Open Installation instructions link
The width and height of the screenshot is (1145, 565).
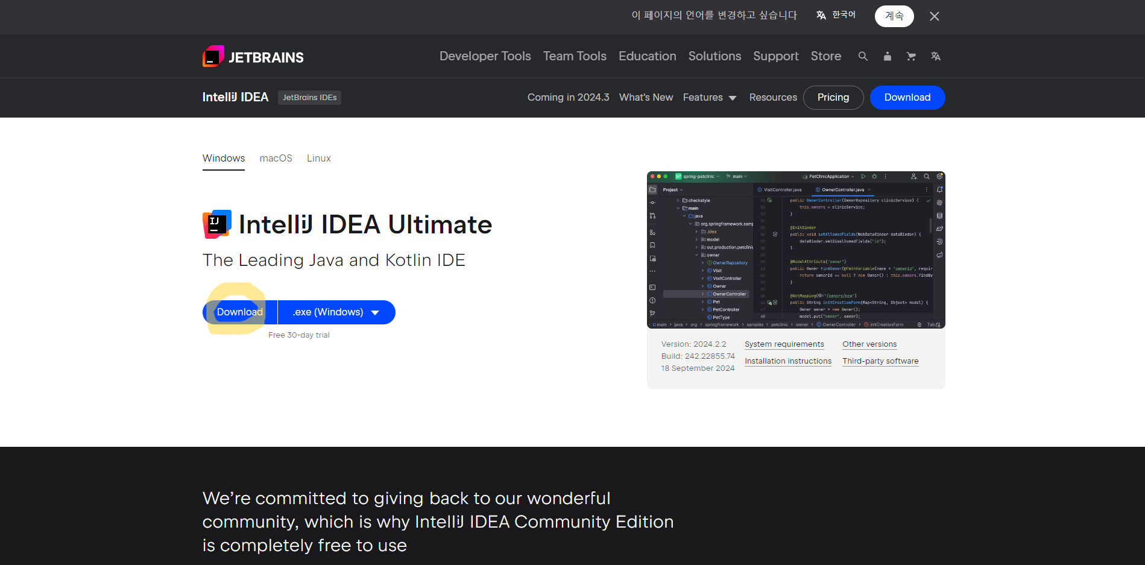[788, 361]
